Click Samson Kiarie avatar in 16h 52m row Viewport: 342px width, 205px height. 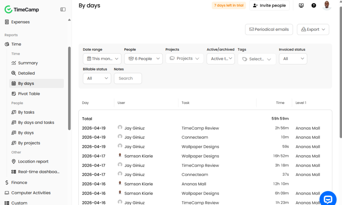point(120,155)
